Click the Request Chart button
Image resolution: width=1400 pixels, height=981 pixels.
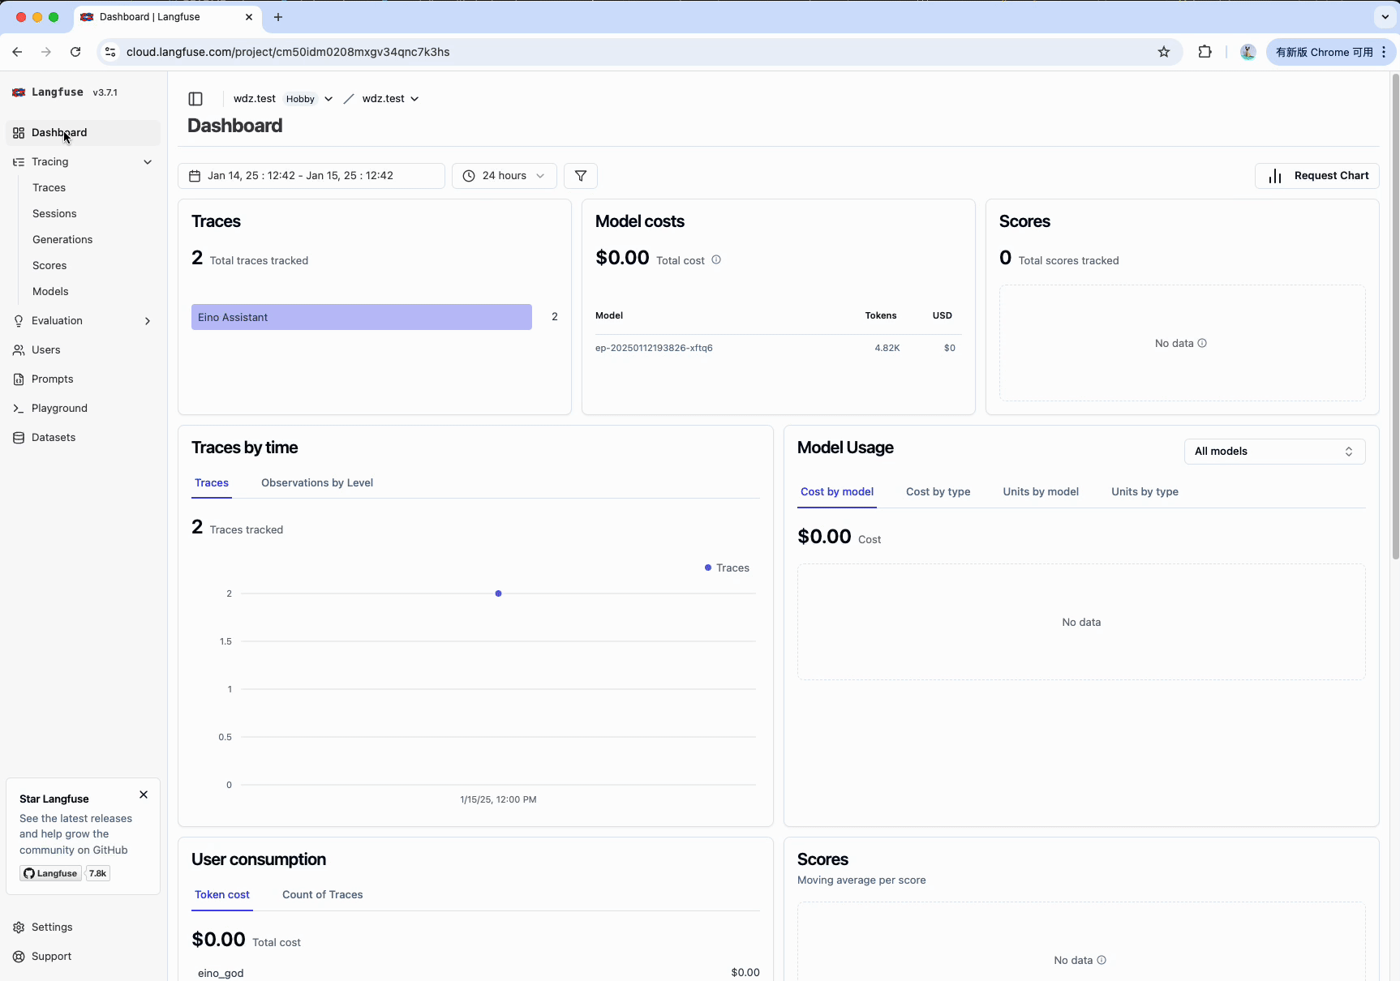click(1317, 176)
